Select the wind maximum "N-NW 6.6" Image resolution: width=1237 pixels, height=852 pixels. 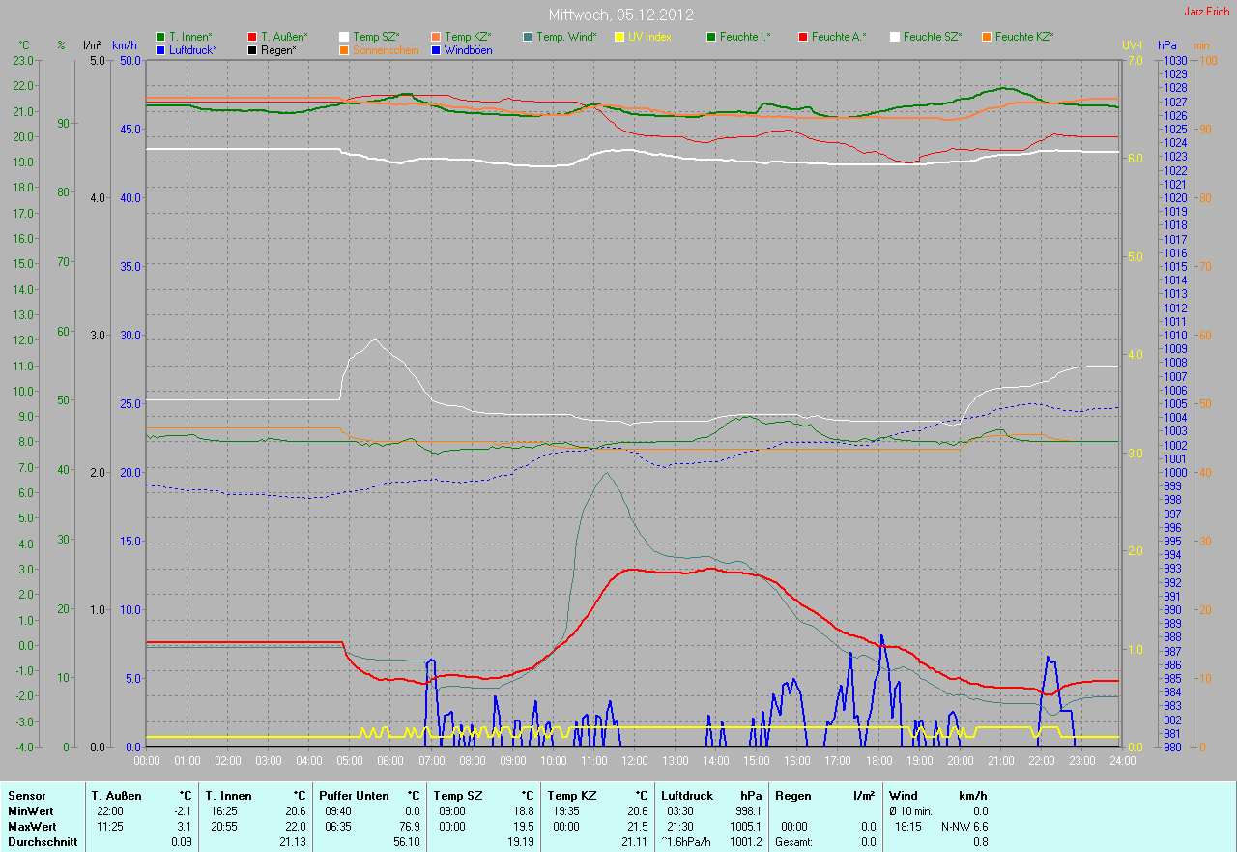tap(964, 827)
